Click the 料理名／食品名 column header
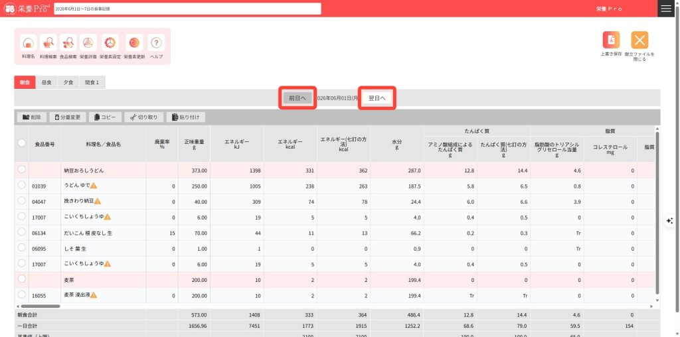Viewport: 680px width, 337px height. [103, 144]
